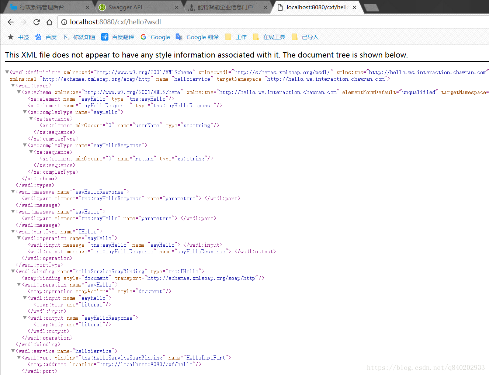Open the browser home page
The width and height of the screenshot is (489, 375).
[49, 22]
